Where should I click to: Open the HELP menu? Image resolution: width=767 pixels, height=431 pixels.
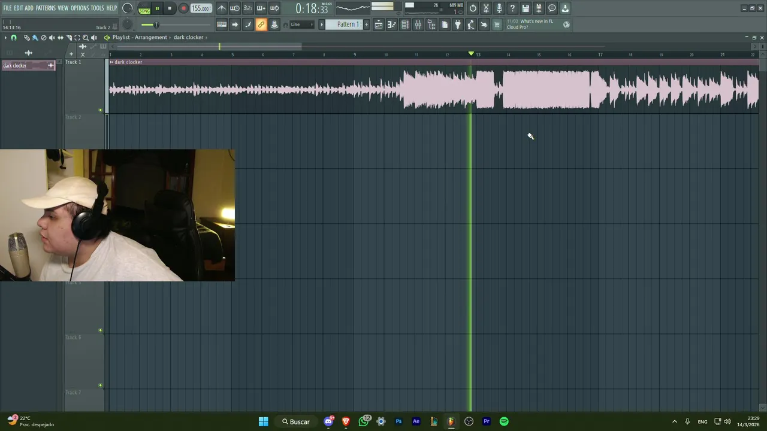[111, 8]
